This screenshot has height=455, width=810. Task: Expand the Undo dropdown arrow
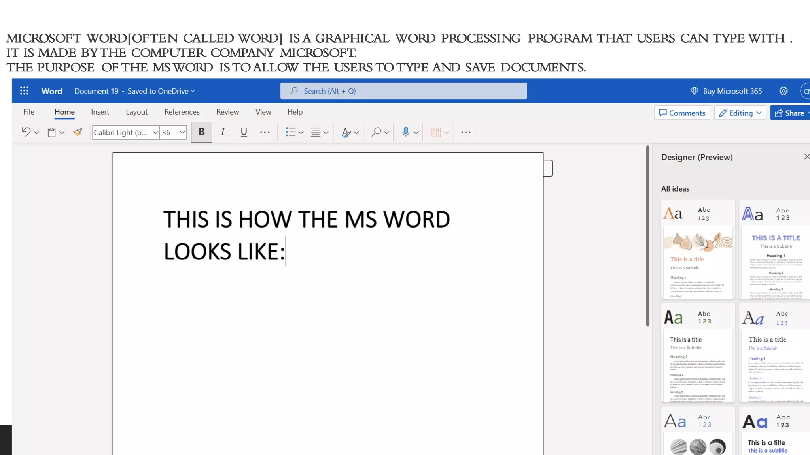(x=37, y=133)
